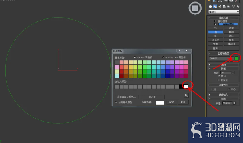Image resolution: width=243 pixels, height=143 pixels.
Task: Click the 步数 spinner arrows
Action: pyautogui.click(x=233, y=72)
